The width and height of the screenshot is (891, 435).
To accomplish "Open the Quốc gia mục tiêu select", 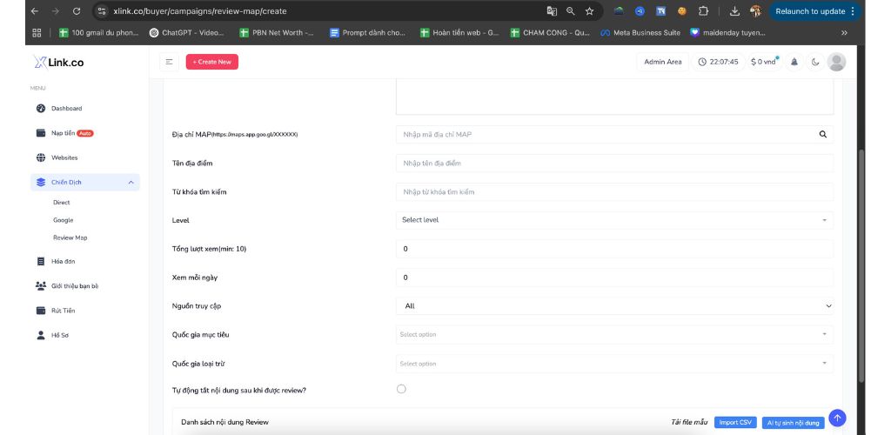I will (x=614, y=334).
